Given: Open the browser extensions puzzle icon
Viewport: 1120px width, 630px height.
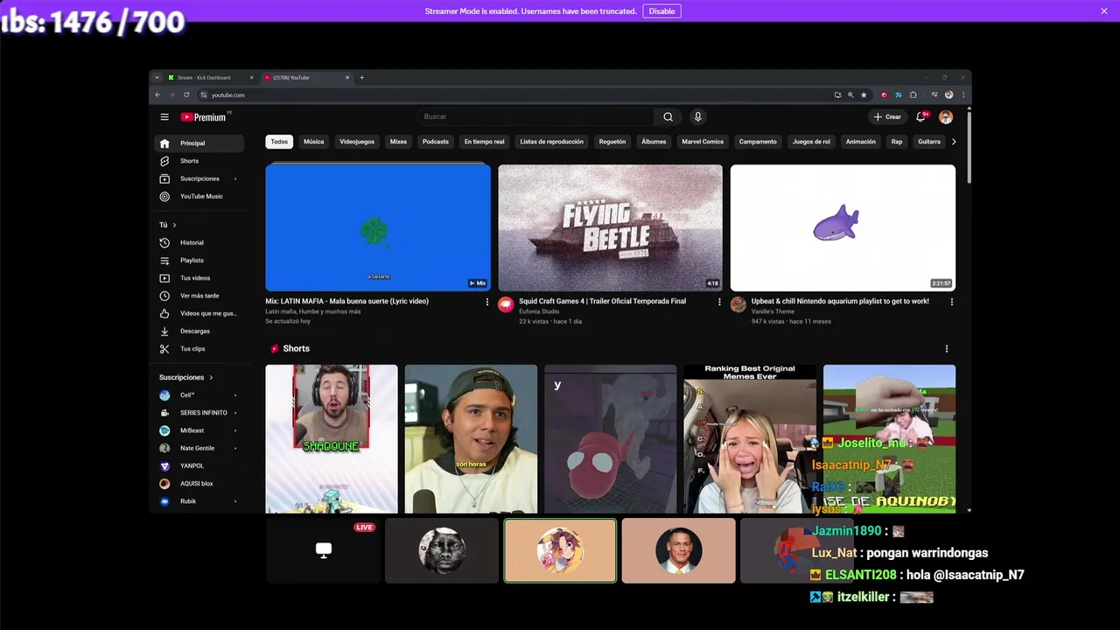Looking at the screenshot, I should click(x=913, y=94).
